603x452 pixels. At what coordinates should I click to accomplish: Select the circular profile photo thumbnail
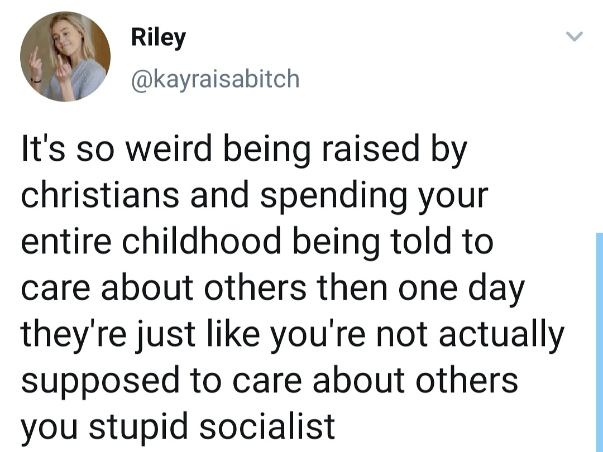[67, 56]
